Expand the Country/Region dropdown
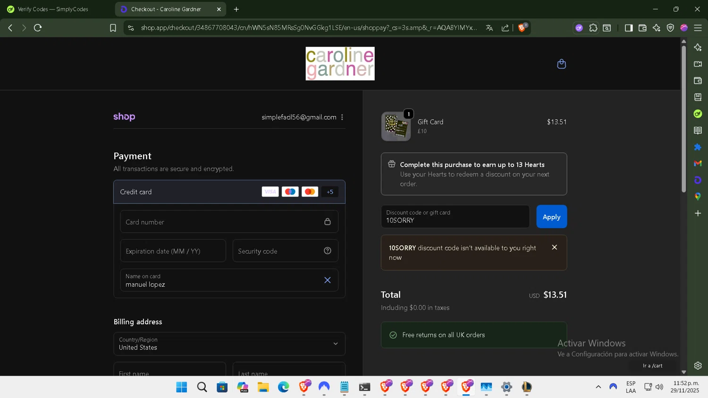 [x=229, y=344]
